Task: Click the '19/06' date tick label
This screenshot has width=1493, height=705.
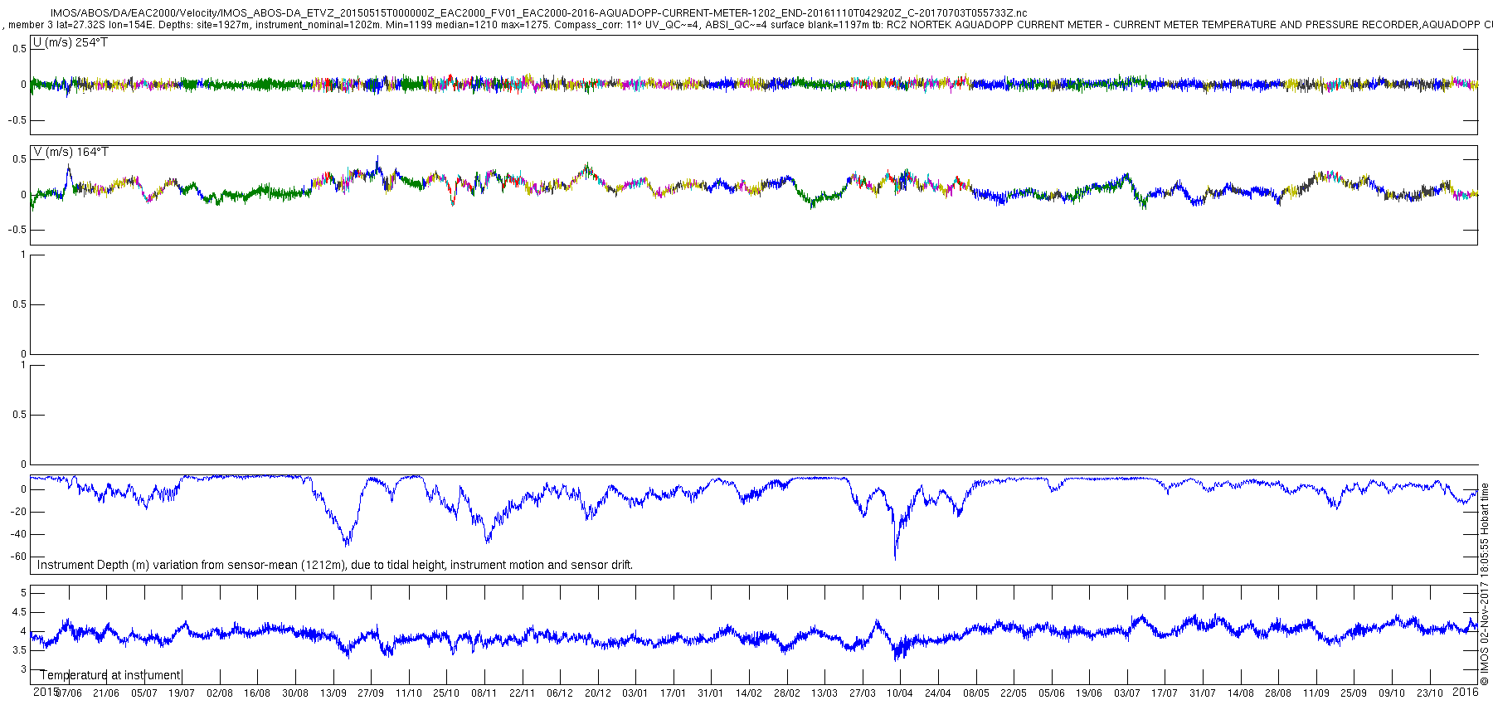Action: [1089, 693]
